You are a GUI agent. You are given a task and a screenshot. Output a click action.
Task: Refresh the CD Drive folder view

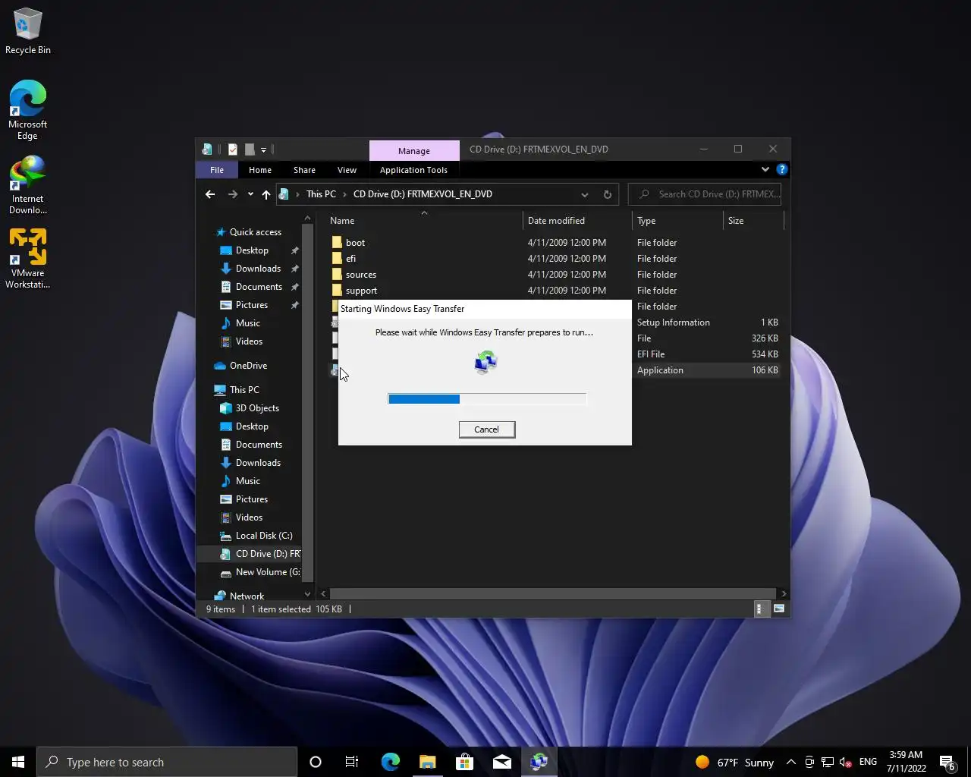[608, 194]
